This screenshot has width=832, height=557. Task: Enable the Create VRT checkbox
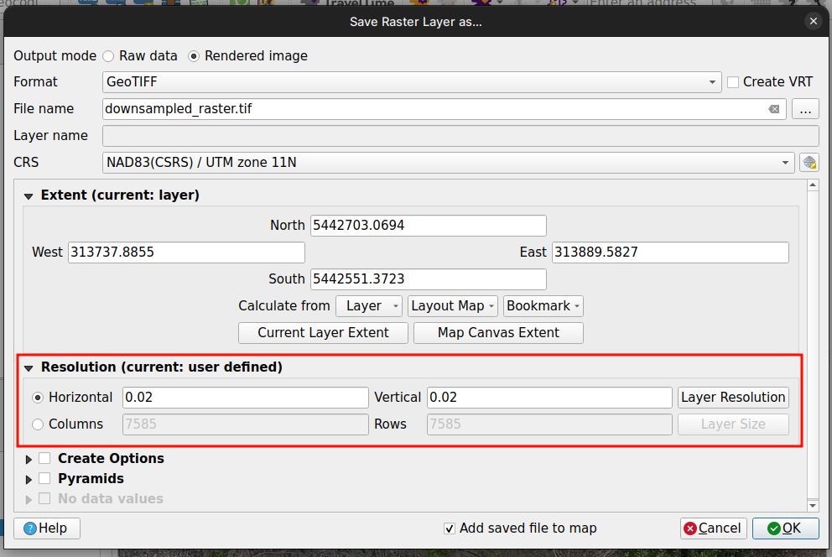point(733,82)
